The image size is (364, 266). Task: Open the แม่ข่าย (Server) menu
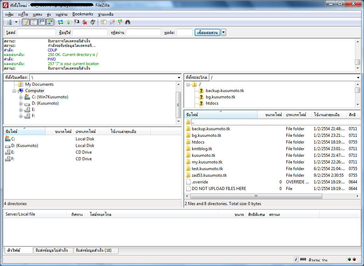pyautogui.click(x=62, y=14)
